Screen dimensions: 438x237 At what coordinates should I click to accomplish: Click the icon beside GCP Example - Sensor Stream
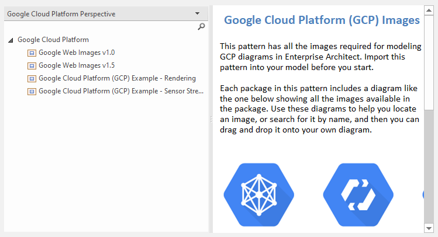point(32,91)
